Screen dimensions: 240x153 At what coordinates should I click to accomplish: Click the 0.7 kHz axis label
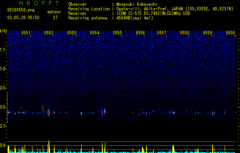3,126
